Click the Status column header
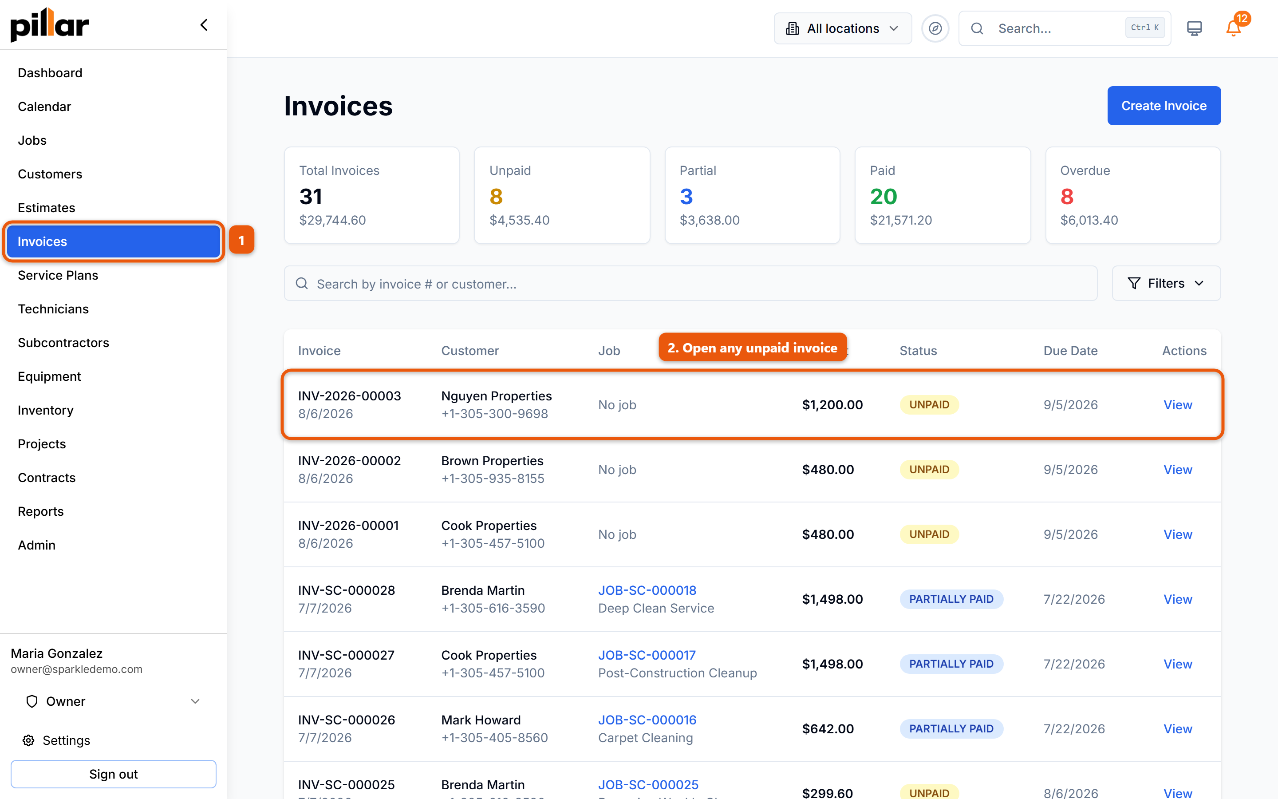 (x=918, y=351)
